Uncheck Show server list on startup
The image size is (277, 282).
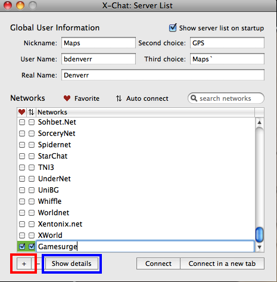[173, 28]
